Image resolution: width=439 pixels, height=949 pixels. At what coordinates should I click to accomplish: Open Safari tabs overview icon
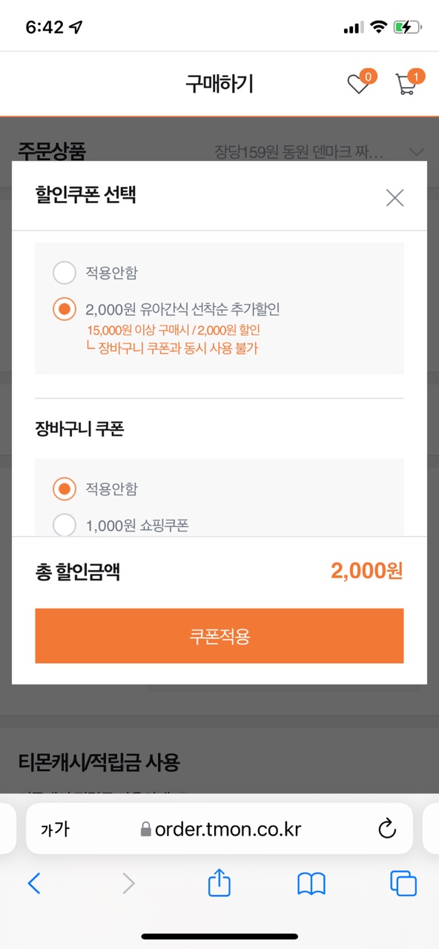pyautogui.click(x=403, y=883)
